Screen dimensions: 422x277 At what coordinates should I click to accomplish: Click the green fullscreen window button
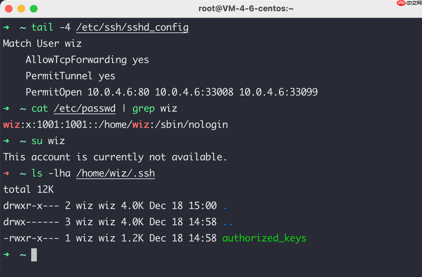34,9
